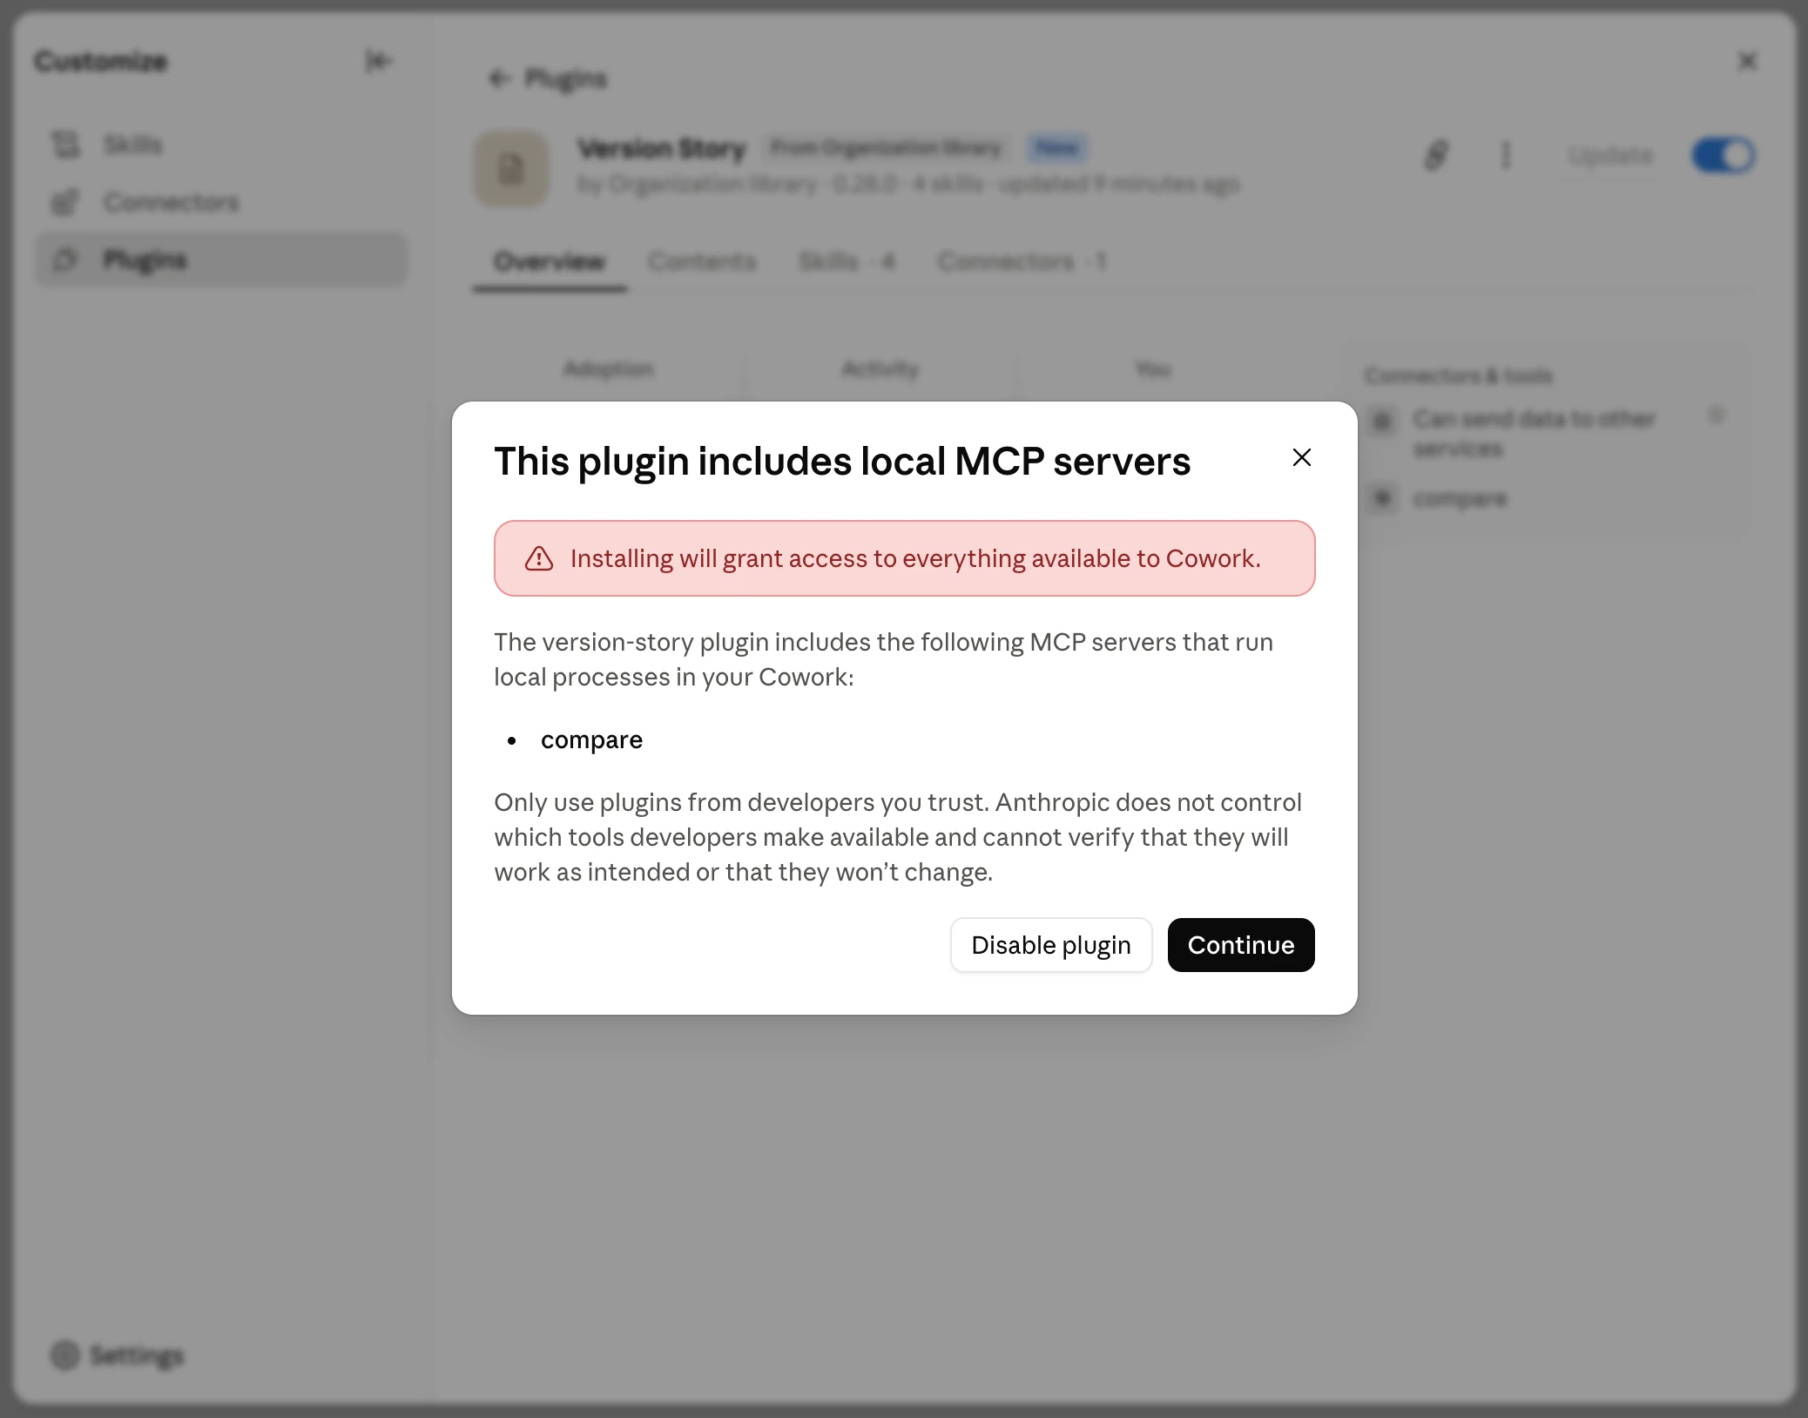Click the dialog title 'This plugin includes local MCP servers'
This screenshot has width=1808, height=1418.
tap(842, 461)
